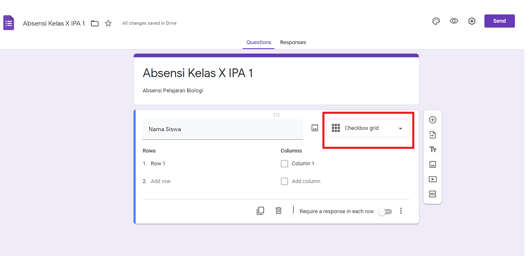This screenshot has height=256, width=531.
Task: Preview the form with the eye icon
Action: tap(454, 21)
